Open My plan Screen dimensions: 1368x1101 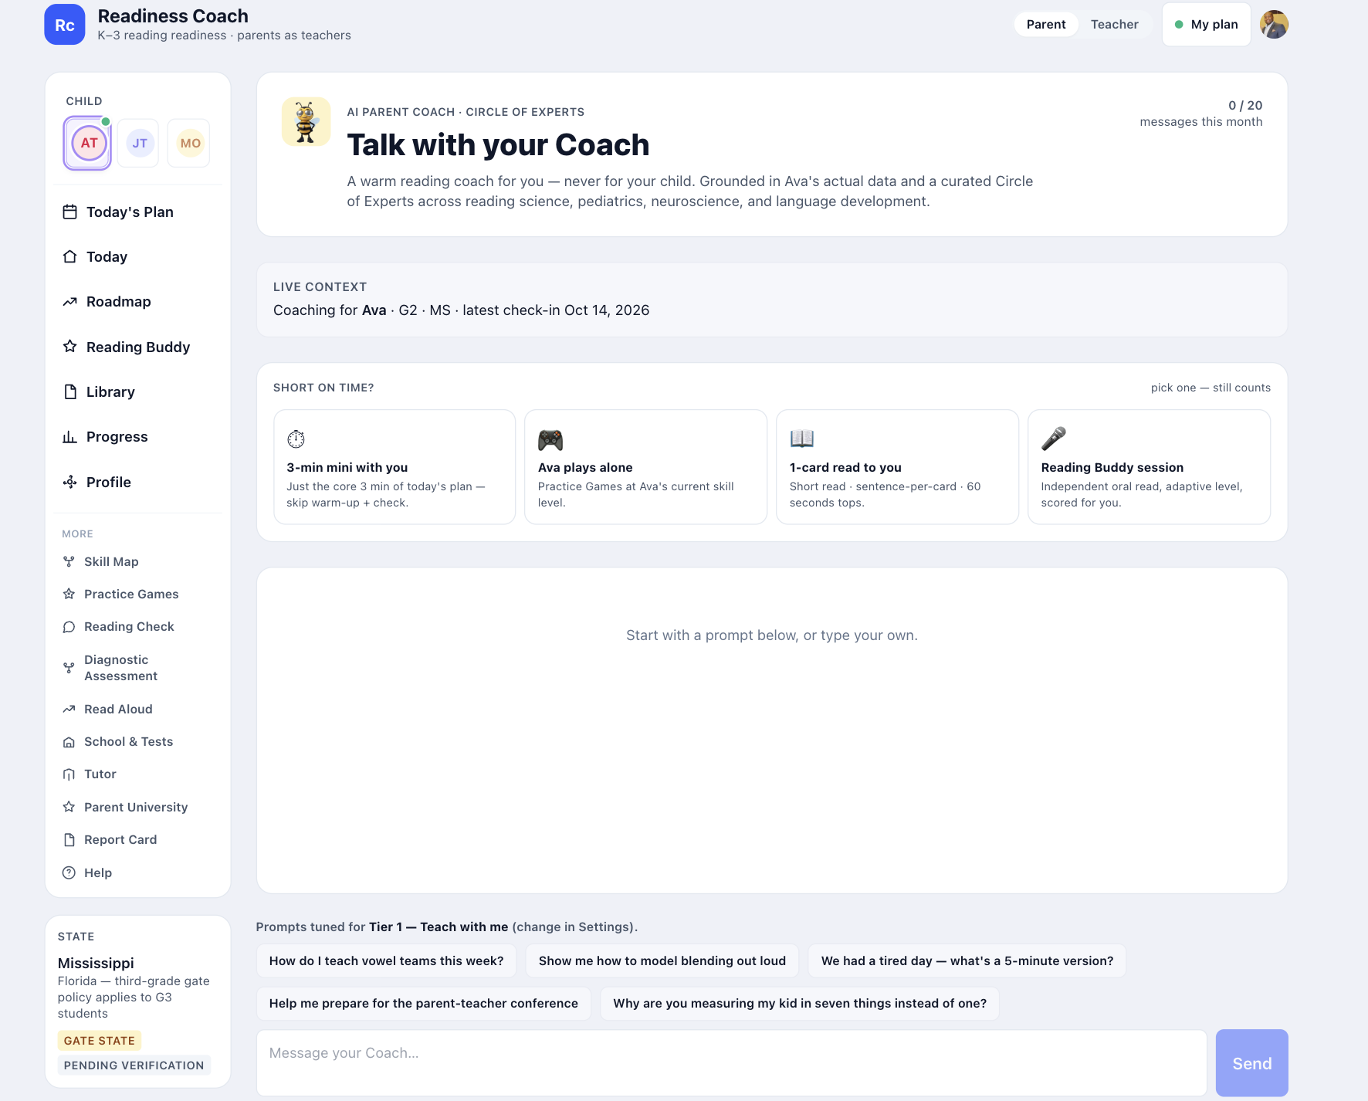point(1206,25)
